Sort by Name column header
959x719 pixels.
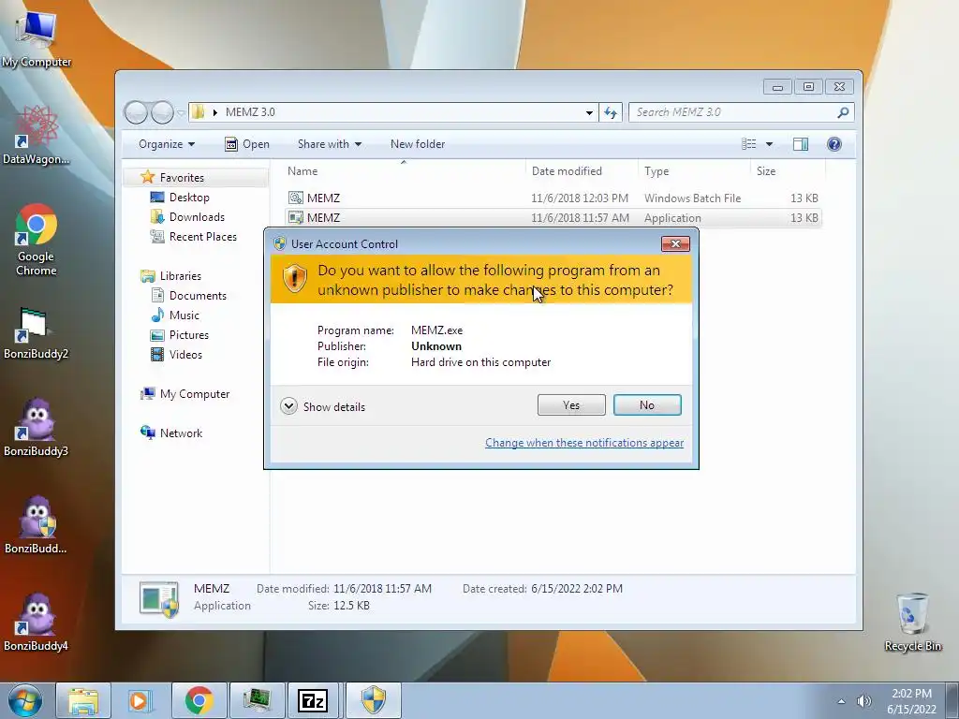click(x=404, y=171)
